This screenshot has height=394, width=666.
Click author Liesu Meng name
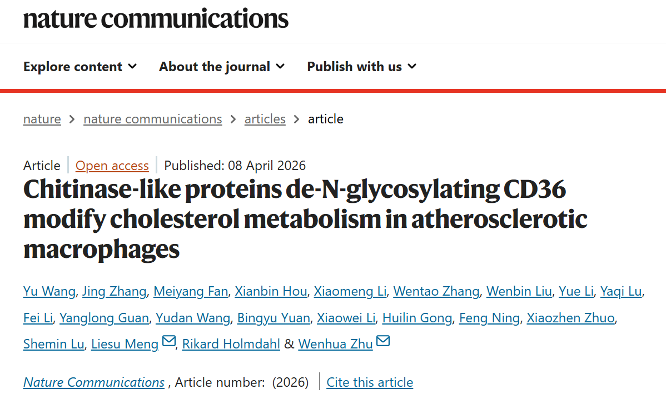pos(125,345)
